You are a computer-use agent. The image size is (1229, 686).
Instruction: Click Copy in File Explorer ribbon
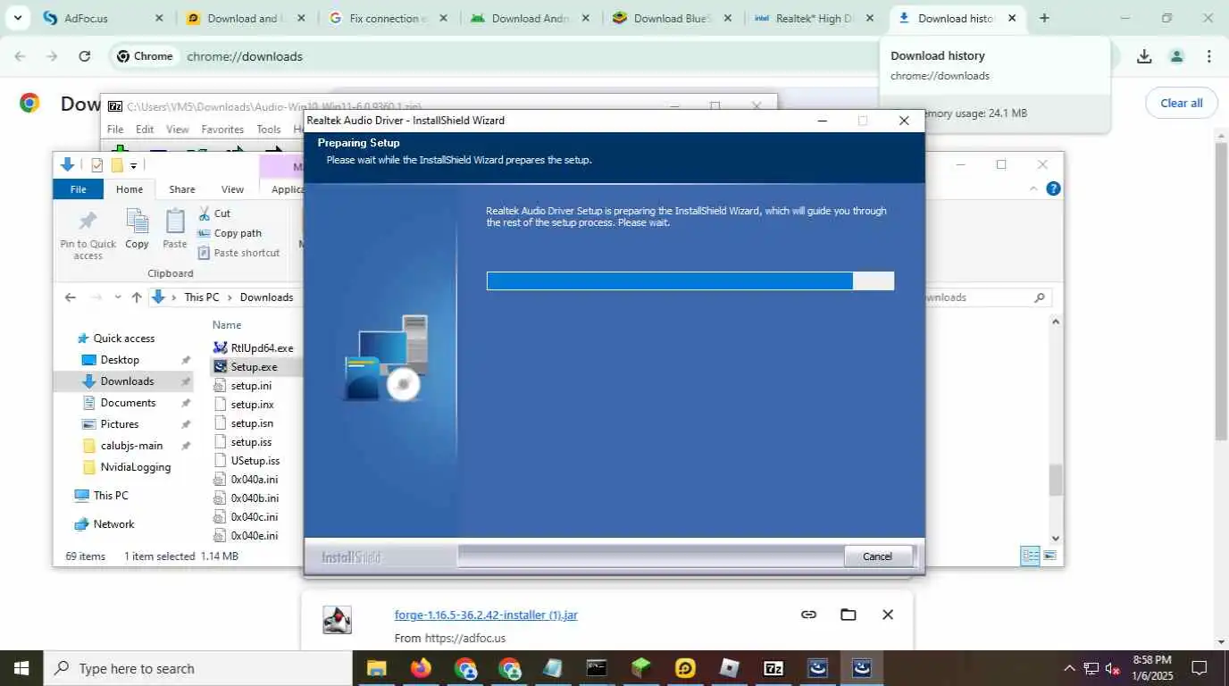[x=137, y=229]
